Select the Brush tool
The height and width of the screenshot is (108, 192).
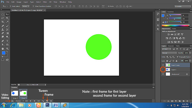(7, 26)
